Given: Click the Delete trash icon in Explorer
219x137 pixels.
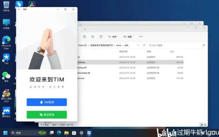Looking at the screenshot, I should tap(101, 36).
